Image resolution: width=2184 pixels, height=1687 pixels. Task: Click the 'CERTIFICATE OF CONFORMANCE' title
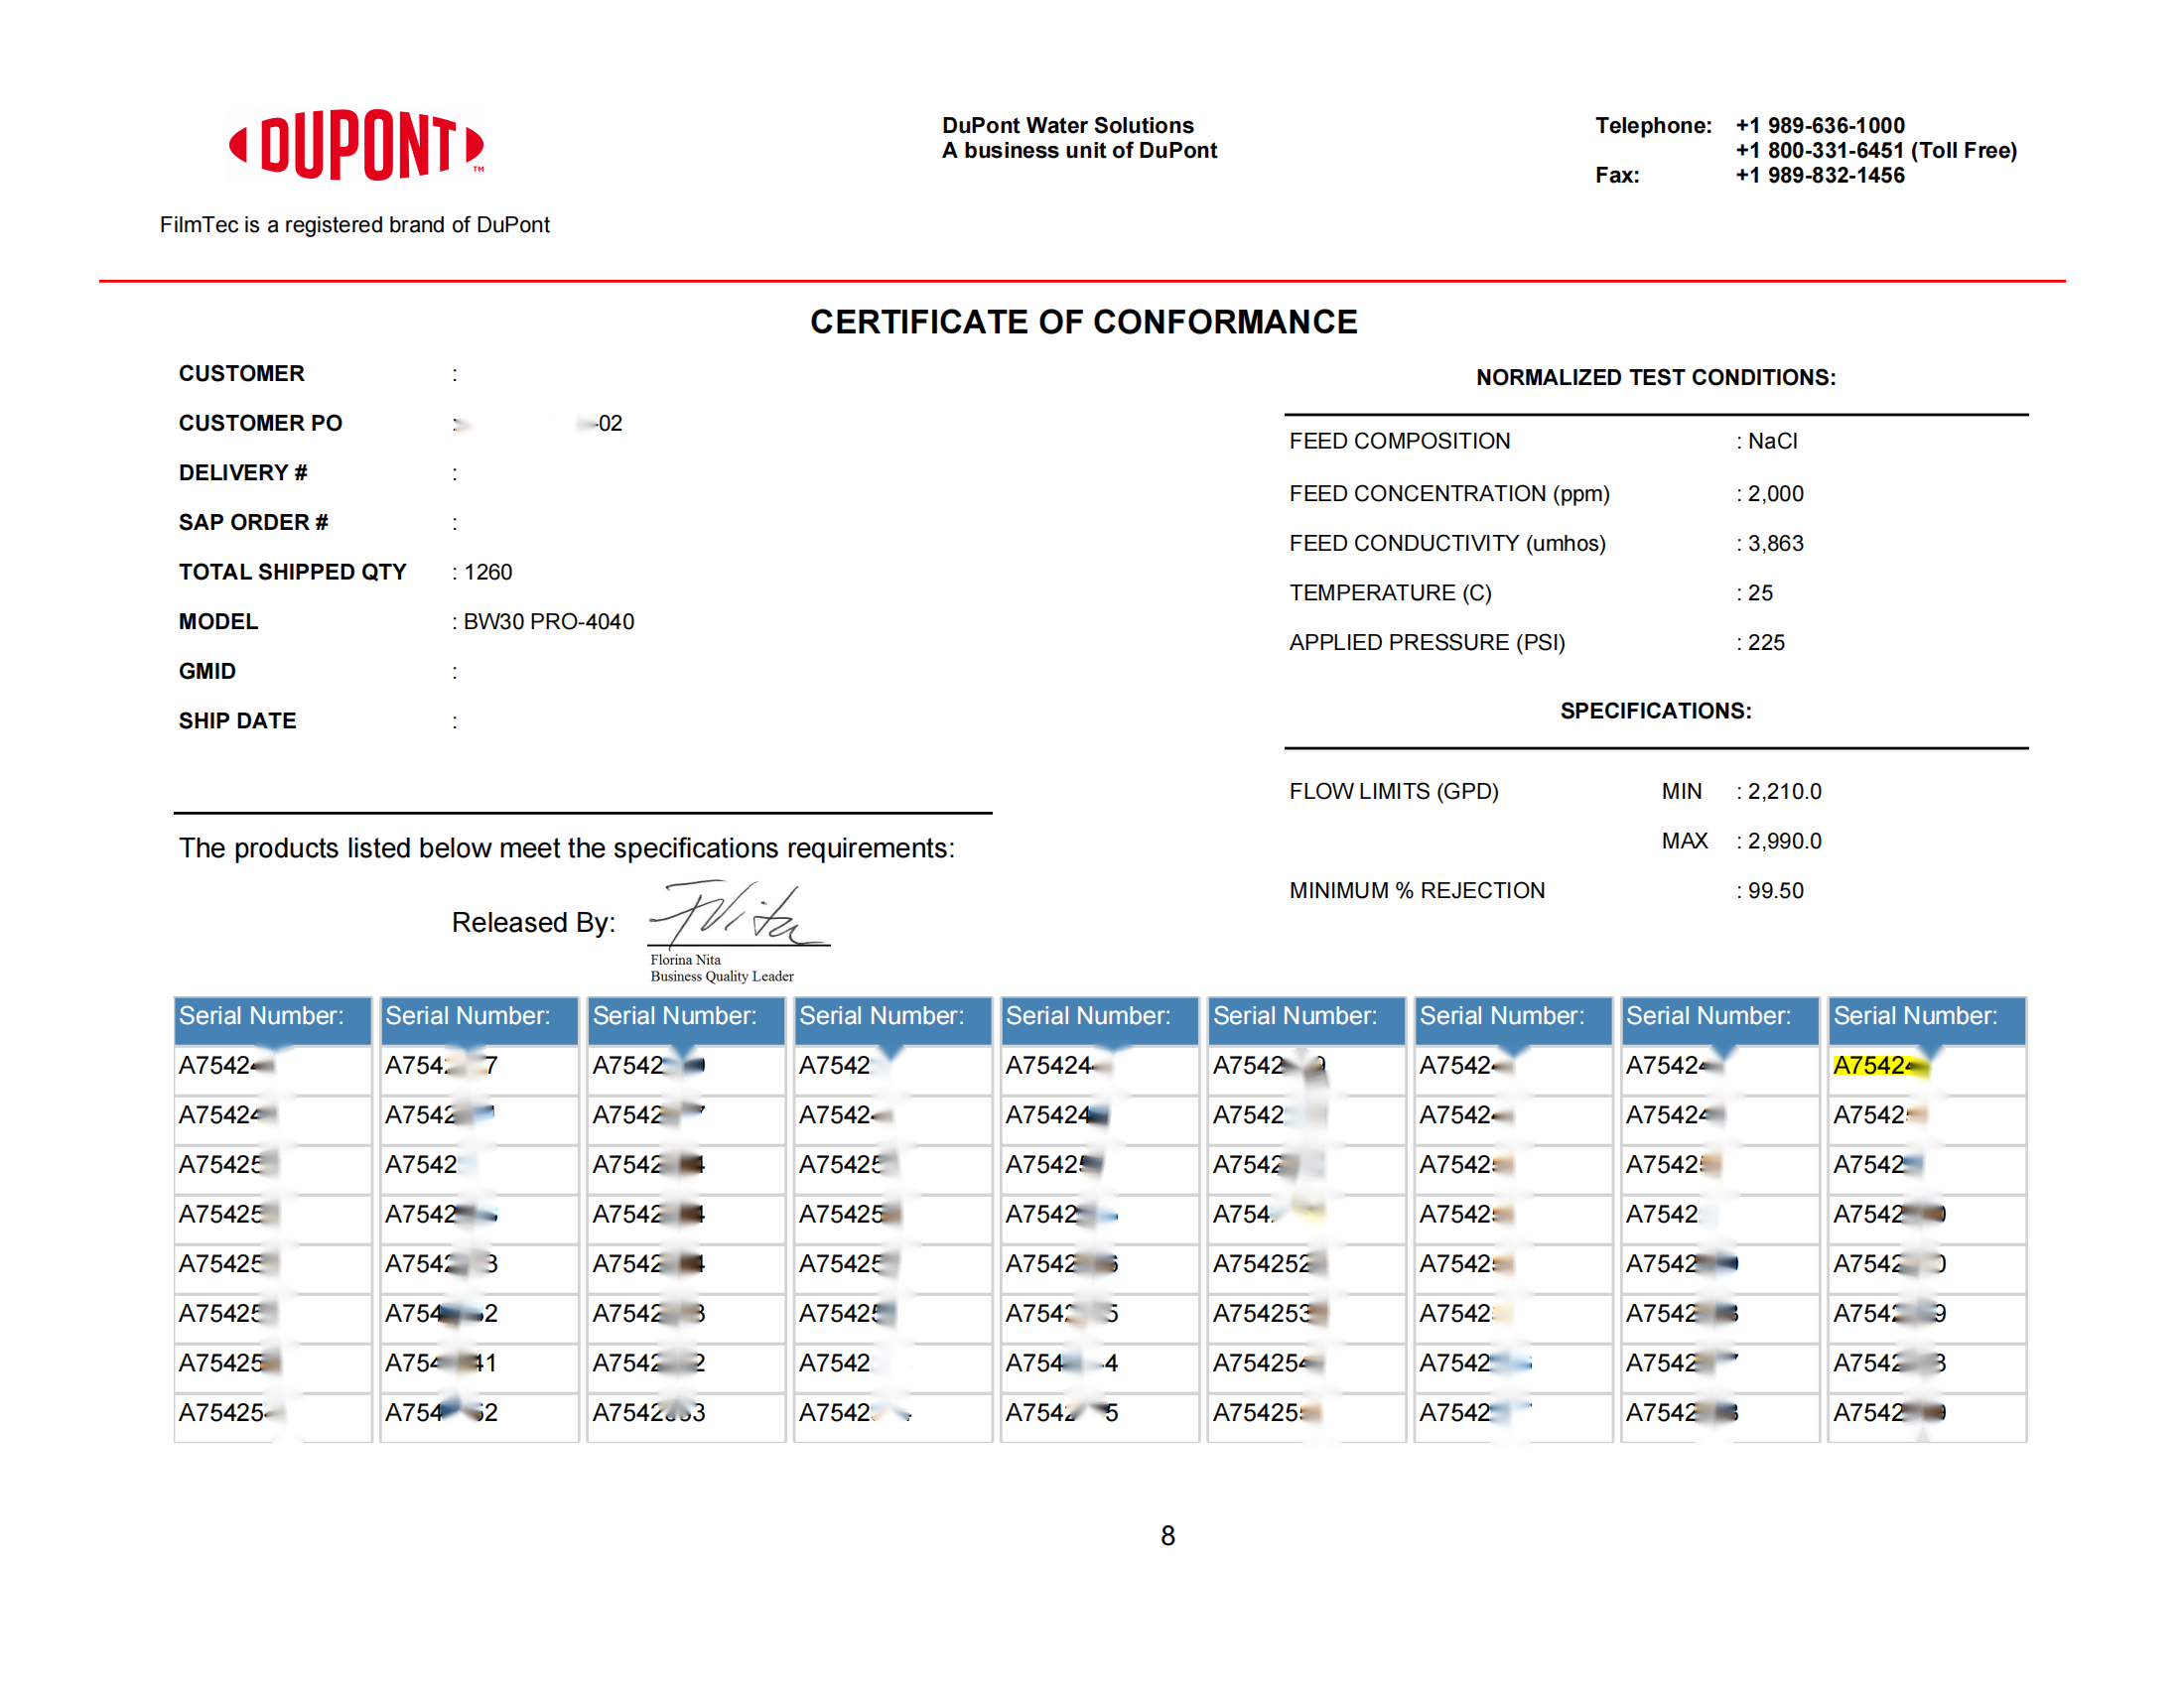(x=1083, y=322)
